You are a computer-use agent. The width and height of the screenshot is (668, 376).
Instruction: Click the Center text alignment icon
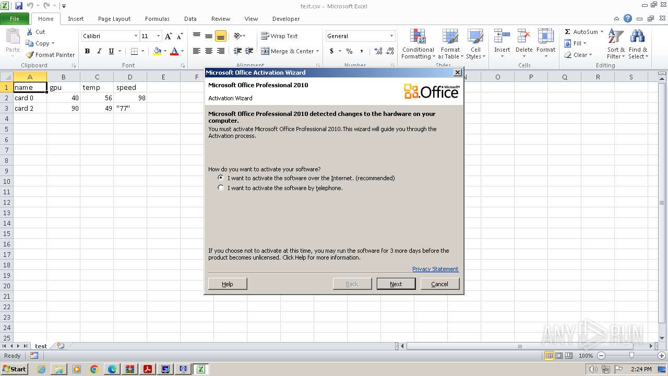[x=209, y=51]
